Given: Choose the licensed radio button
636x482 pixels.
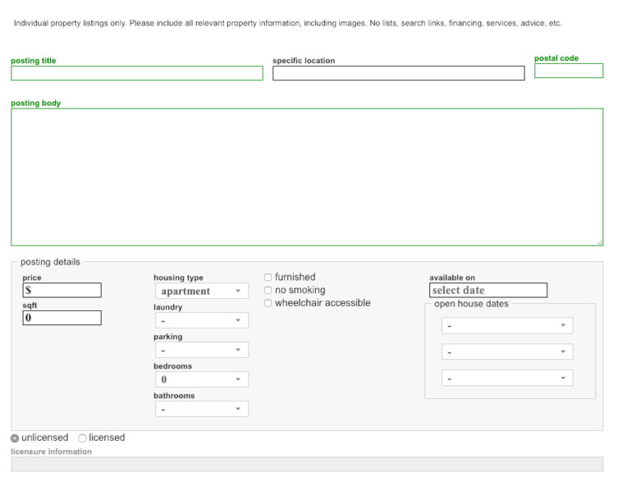Looking at the screenshot, I should 82,438.
